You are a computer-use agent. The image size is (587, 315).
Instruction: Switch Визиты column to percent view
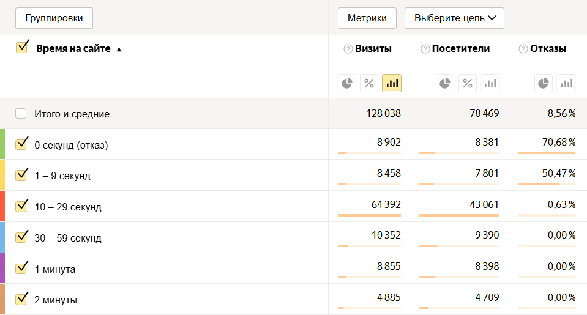[369, 83]
